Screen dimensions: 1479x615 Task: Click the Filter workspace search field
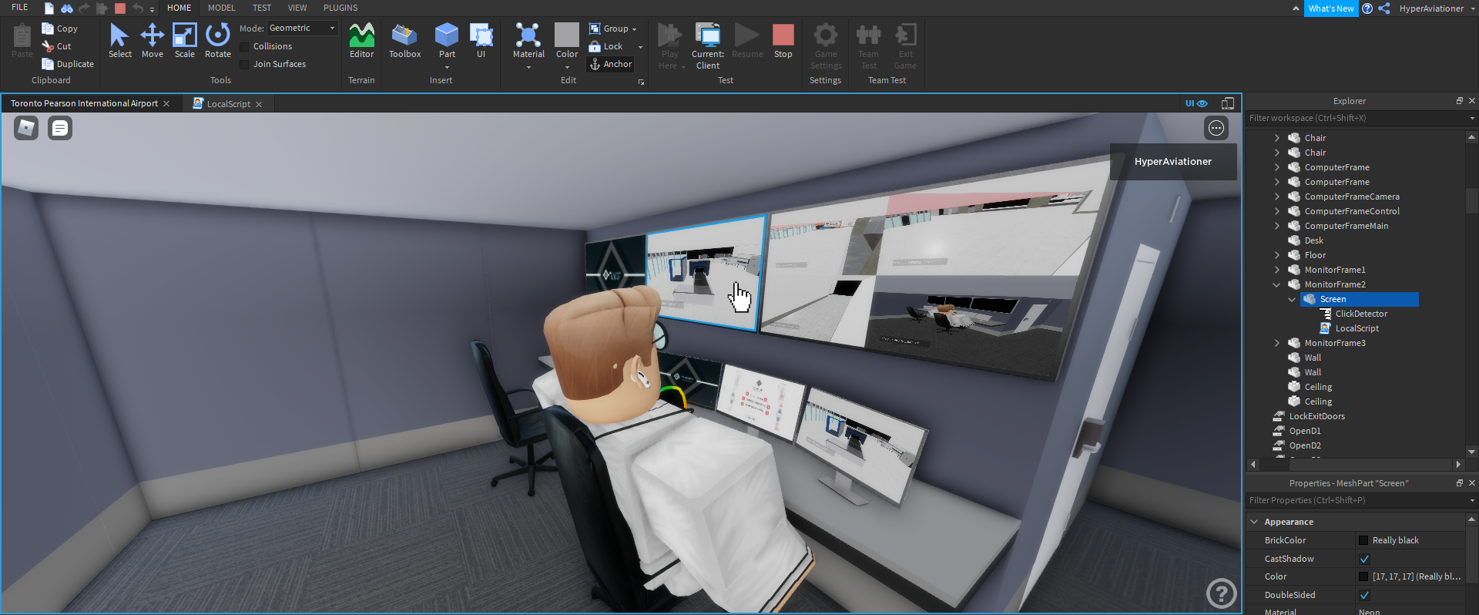click(1357, 118)
